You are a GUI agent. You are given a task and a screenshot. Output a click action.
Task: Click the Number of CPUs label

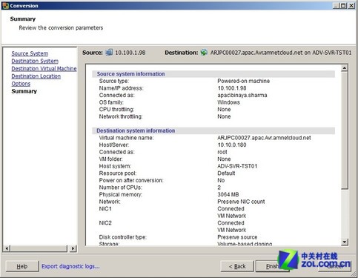click(121, 188)
